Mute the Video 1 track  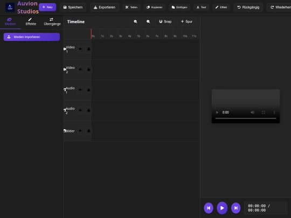point(80,49)
